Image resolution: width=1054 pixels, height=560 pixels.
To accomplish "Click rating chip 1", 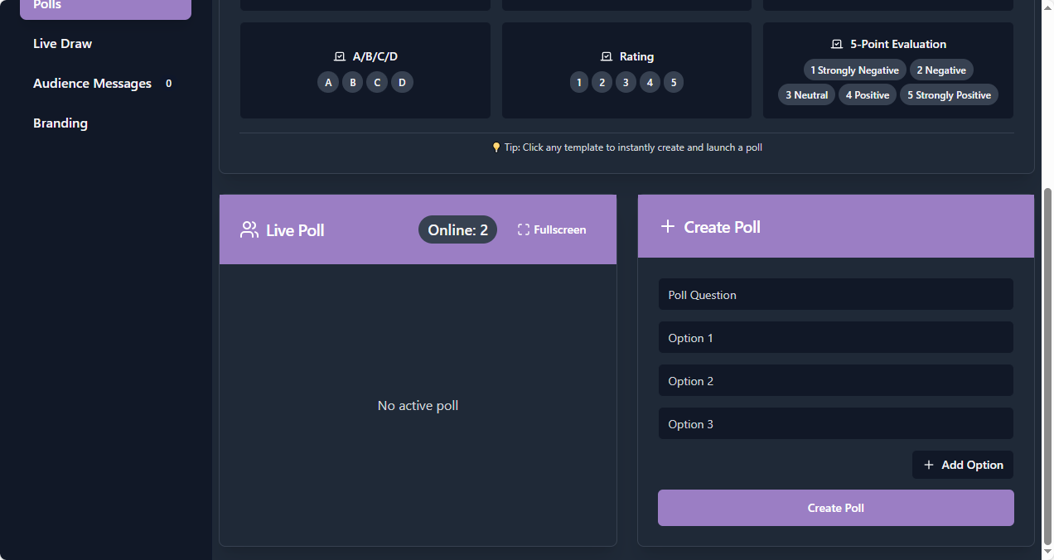I will (x=578, y=82).
